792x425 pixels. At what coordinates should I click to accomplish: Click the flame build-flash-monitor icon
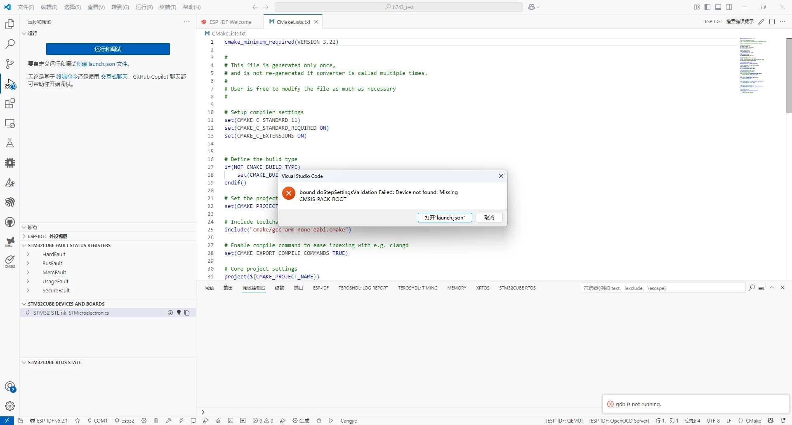click(x=218, y=420)
